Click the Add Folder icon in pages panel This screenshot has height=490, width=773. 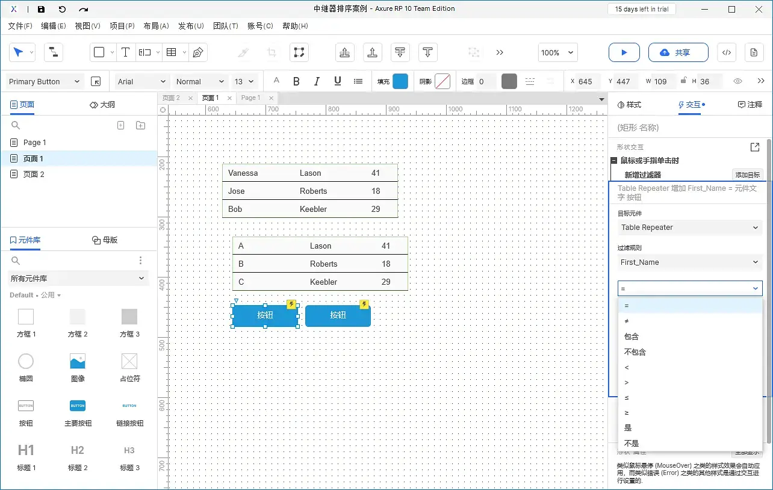click(140, 125)
